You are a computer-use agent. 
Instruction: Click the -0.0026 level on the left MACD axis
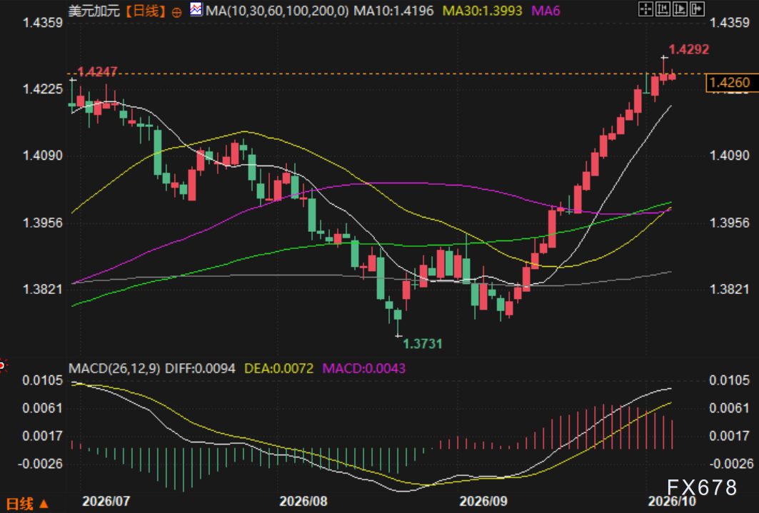click(41, 464)
